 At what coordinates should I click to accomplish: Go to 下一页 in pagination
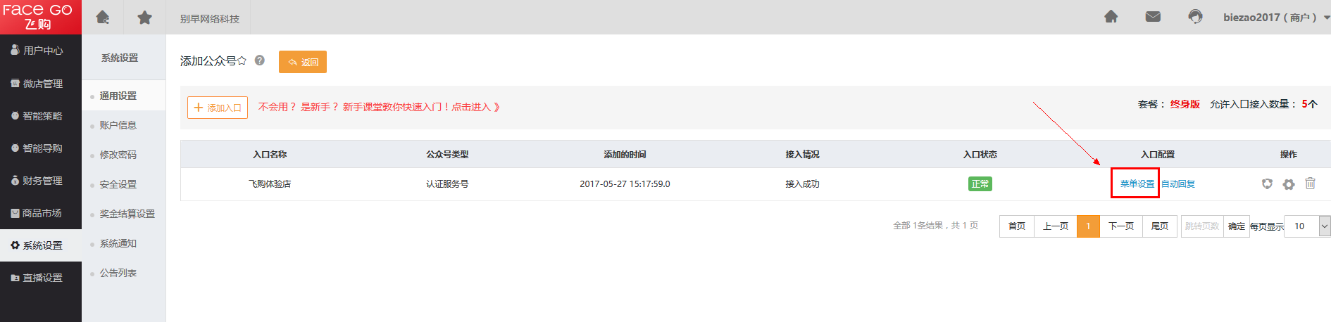click(x=1121, y=226)
